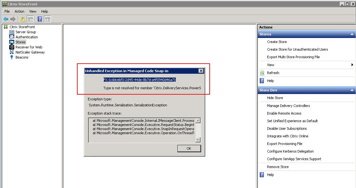The height and width of the screenshot is (188, 356).
Task: Select NetScaler Gateway in the tree
Action: (30, 52)
